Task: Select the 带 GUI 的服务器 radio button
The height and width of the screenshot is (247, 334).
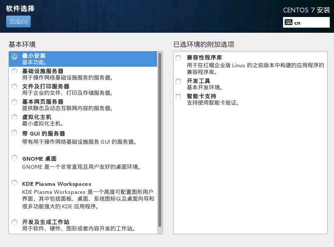Action: [14, 133]
